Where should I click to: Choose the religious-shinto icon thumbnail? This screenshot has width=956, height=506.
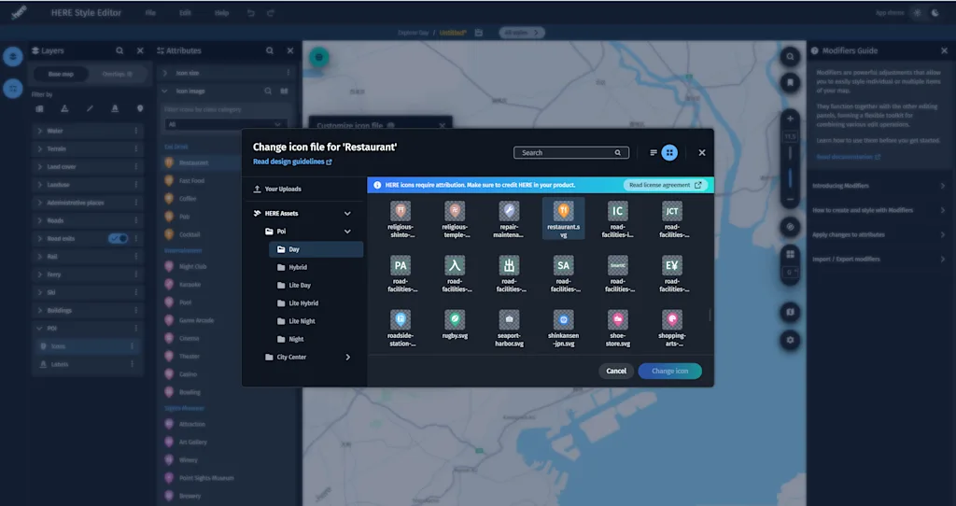pos(401,212)
